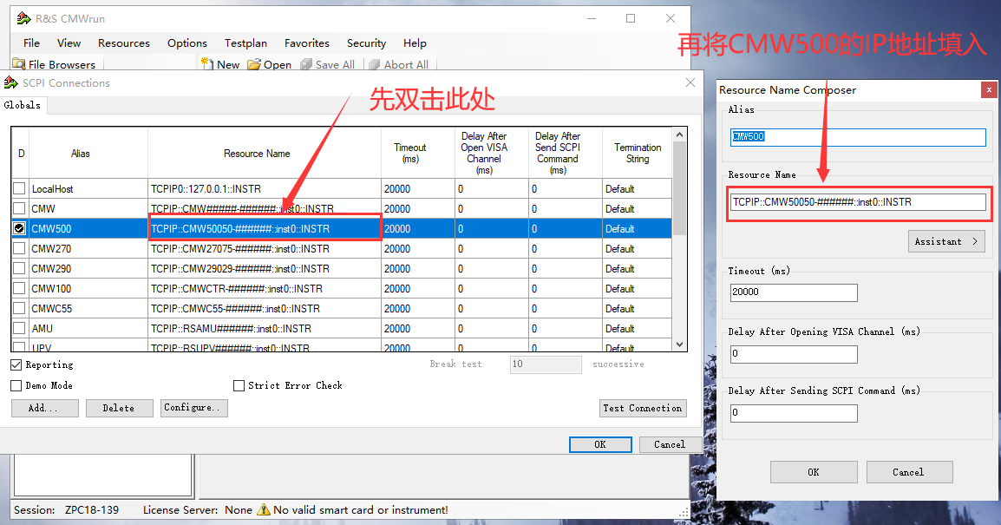Click the Open folder toolbar icon
1001x525 pixels.
(x=254, y=64)
